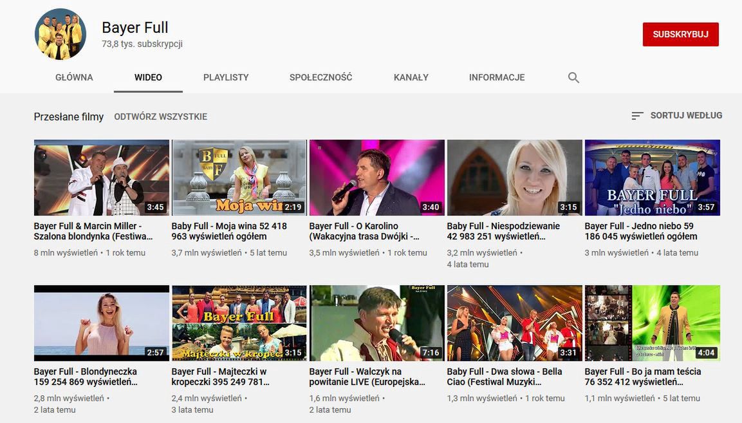Viewport: 742px width, 423px height.
Task: Click the channel search magnifier icon
Action: coord(573,78)
